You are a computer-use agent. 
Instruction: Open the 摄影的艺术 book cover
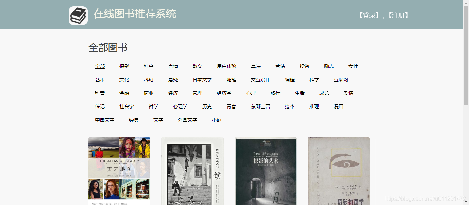265,171
